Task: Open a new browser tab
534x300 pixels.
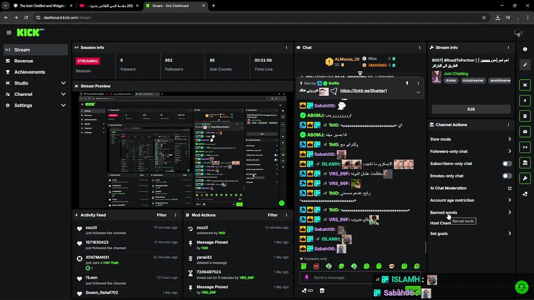Action: (214, 6)
